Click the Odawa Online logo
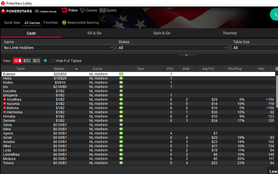Viewport: 278px width, 174px height. click(45, 11)
